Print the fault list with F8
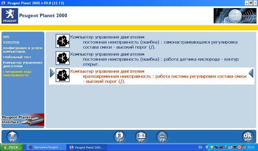Viewport: 258px width, 151px height. coord(162,137)
